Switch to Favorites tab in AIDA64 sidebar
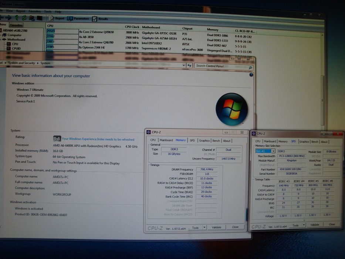Screen dimensions: 345x259 click(16, 25)
